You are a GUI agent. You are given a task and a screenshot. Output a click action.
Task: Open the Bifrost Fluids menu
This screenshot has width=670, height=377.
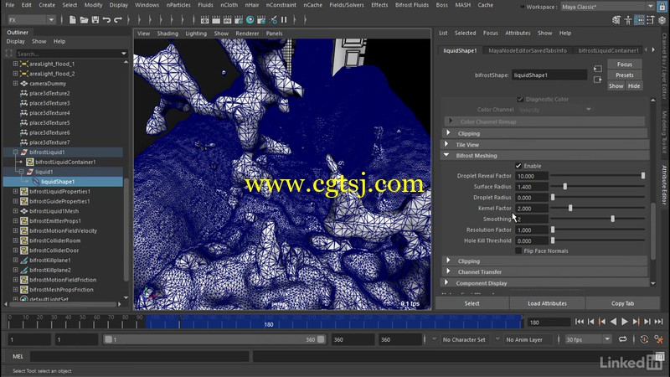click(x=411, y=5)
